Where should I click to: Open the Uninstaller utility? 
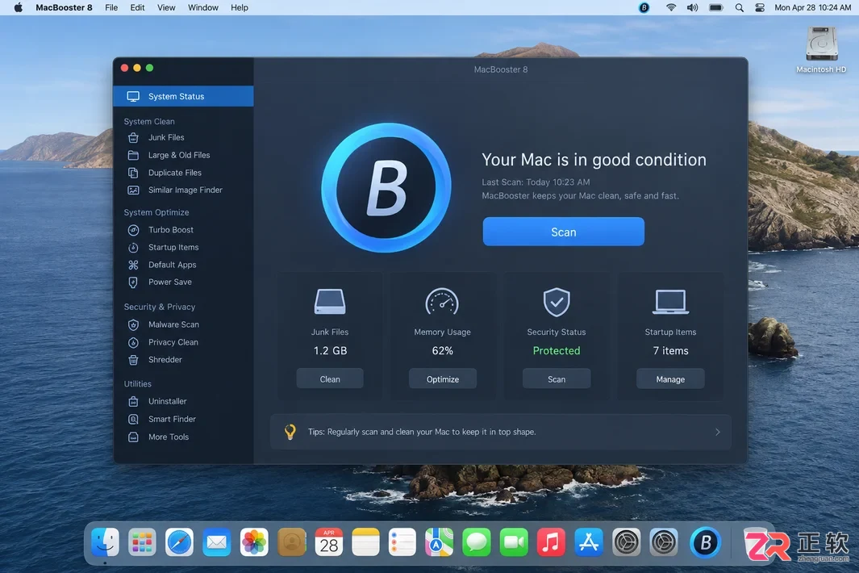167,401
